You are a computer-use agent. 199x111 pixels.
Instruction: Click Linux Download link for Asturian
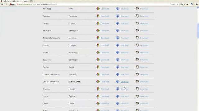(x=144, y=16)
